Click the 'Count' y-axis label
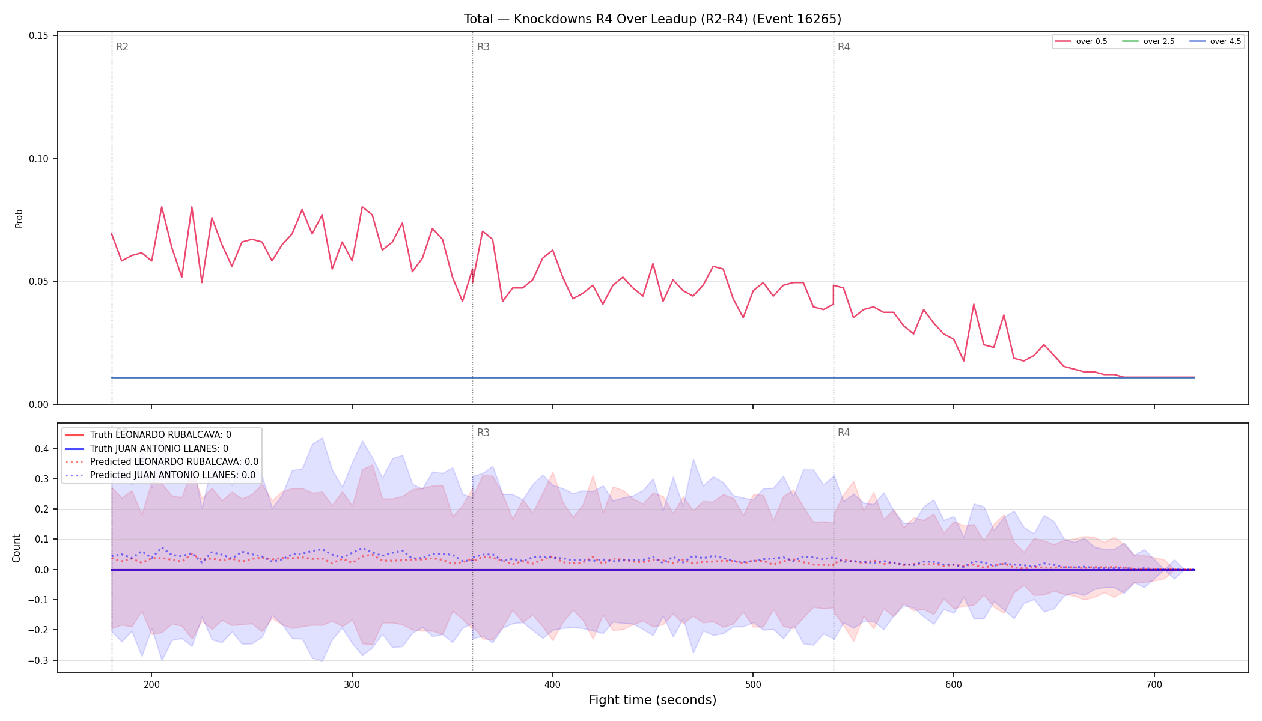1262x721 pixels. pyautogui.click(x=16, y=548)
